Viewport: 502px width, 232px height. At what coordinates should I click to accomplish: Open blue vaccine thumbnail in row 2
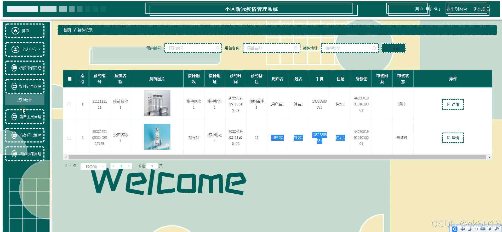pyautogui.click(x=157, y=137)
